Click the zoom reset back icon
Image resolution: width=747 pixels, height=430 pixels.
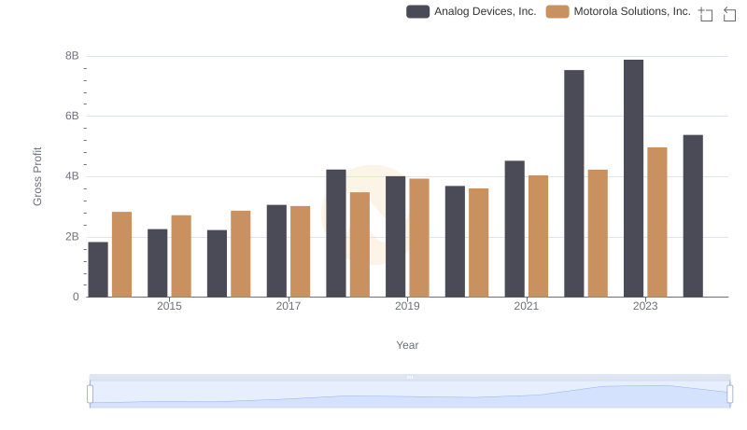[x=729, y=14]
